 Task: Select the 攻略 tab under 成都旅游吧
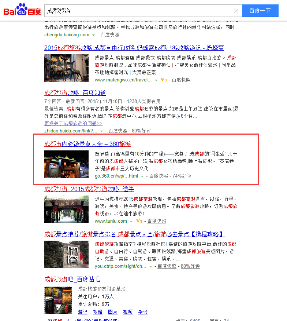[x=97, y=312]
